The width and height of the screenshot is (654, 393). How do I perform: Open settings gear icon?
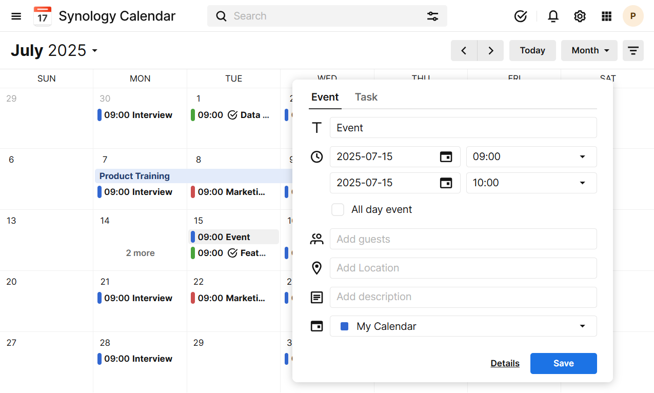point(580,16)
